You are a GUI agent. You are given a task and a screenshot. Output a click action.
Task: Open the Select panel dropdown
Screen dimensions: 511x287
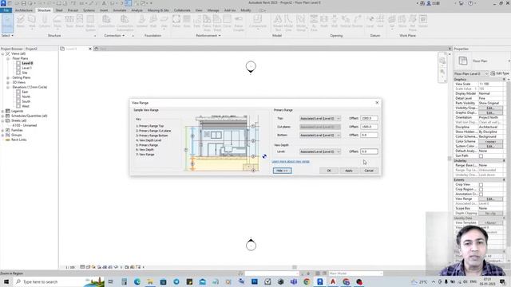[x=7, y=35]
